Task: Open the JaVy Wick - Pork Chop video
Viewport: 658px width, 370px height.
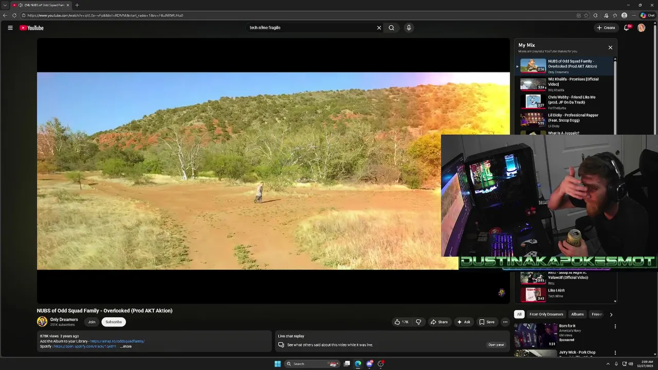Action: pos(577,353)
